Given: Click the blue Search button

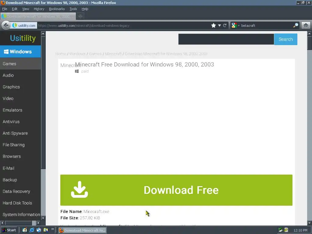Looking at the screenshot, I should point(285,39).
